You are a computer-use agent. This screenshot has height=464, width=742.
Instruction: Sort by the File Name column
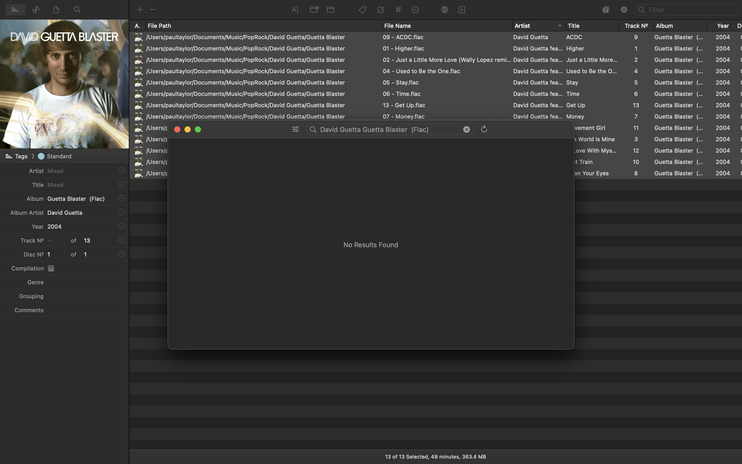pyautogui.click(x=447, y=26)
